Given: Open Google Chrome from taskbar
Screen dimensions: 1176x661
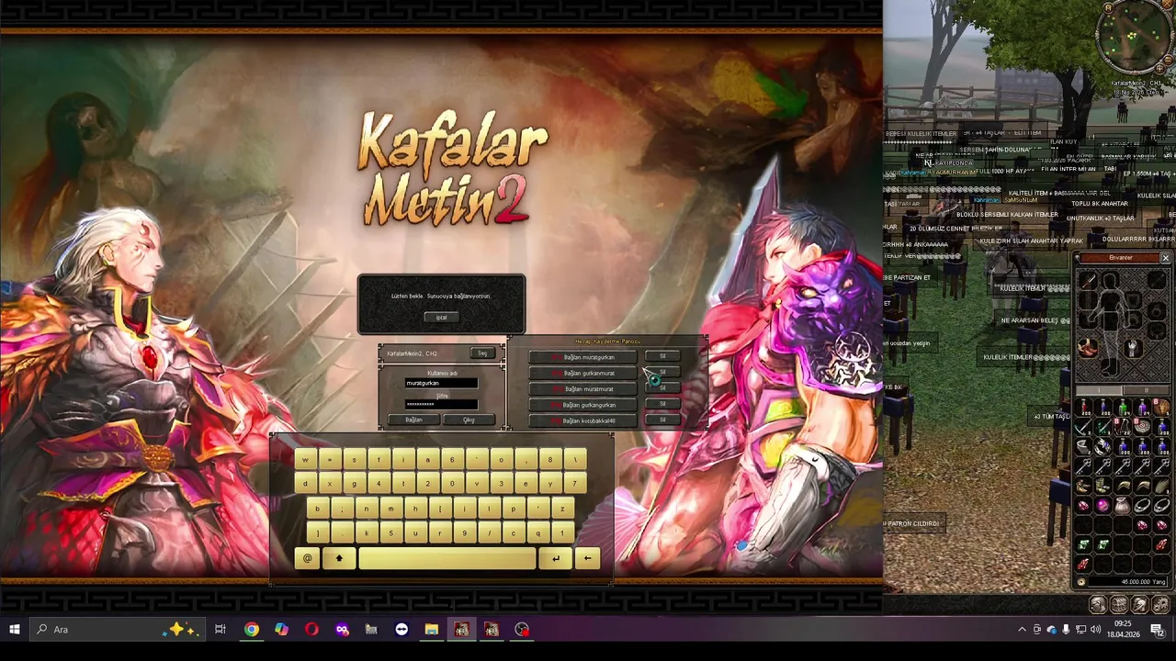Looking at the screenshot, I should (x=251, y=630).
